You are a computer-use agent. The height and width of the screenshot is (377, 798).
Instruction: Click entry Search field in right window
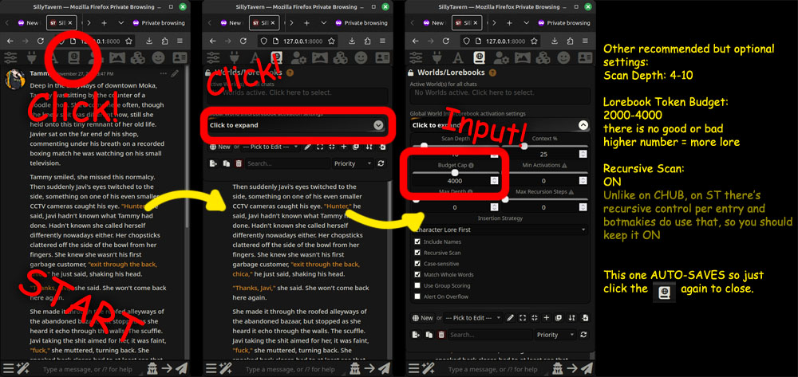pos(489,335)
